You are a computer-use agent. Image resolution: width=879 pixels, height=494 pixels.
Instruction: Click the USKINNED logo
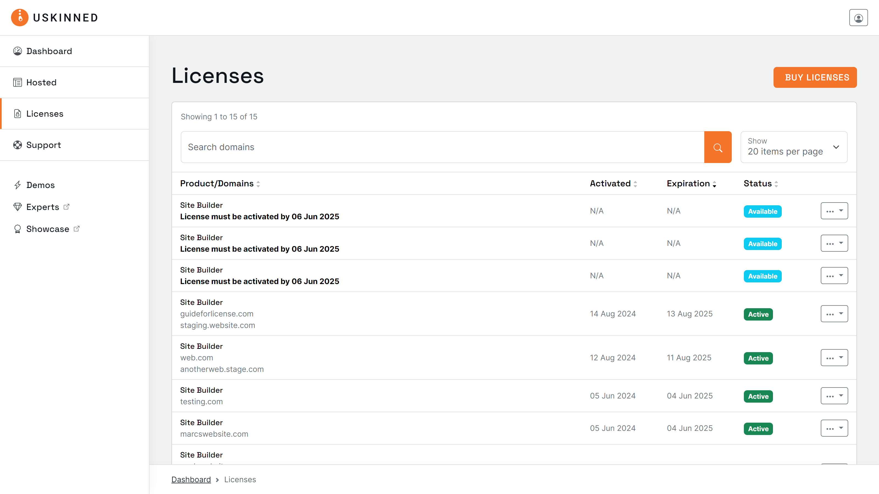54,17
